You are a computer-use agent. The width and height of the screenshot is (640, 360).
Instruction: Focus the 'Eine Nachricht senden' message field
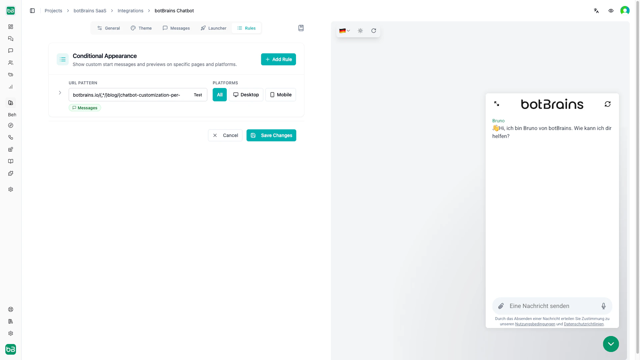(x=552, y=306)
